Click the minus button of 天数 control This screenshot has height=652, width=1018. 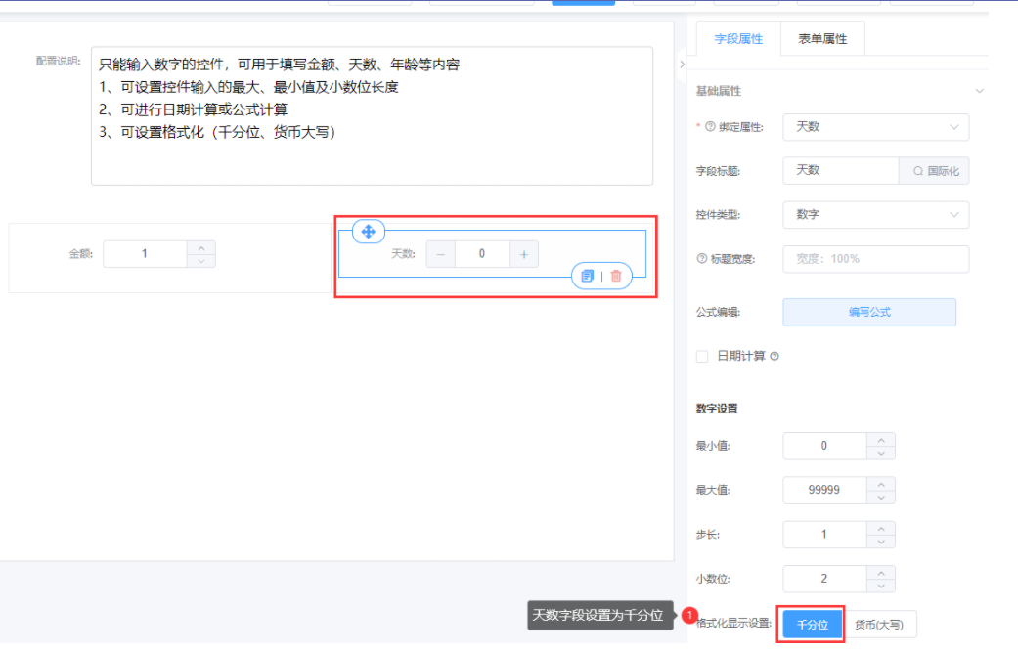click(440, 254)
